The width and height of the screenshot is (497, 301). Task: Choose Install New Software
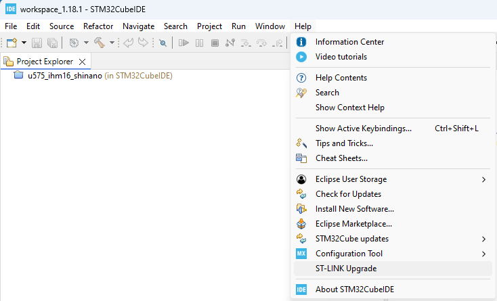pos(393,209)
